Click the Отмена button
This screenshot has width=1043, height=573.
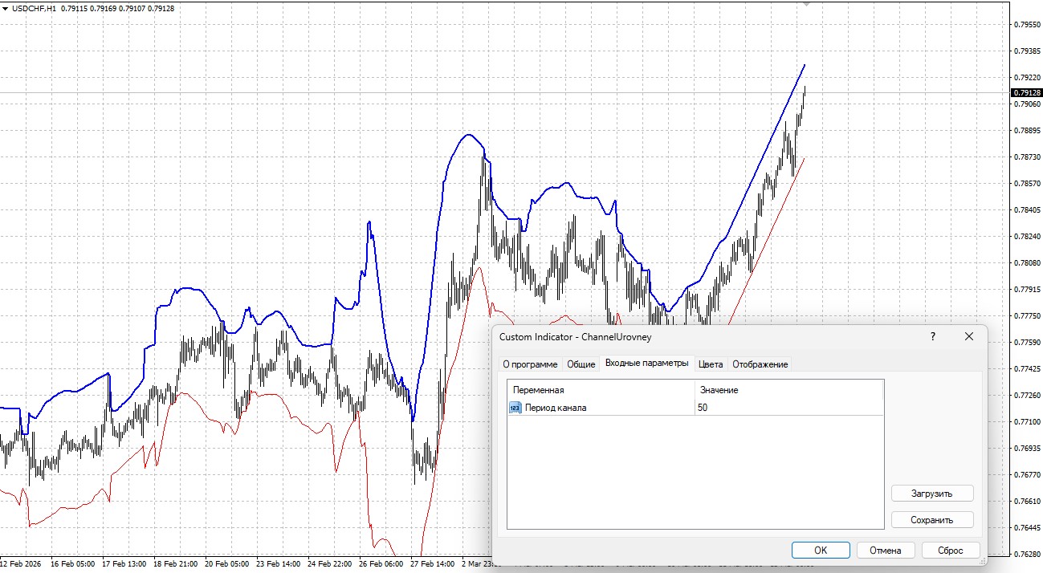[885, 551]
